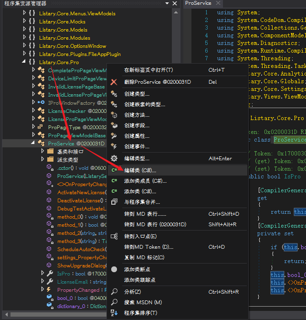Screen dimensions: 306x320
Task: Click the interface icon of IProWindowFactory
Action: pyautogui.click(x=41, y=103)
